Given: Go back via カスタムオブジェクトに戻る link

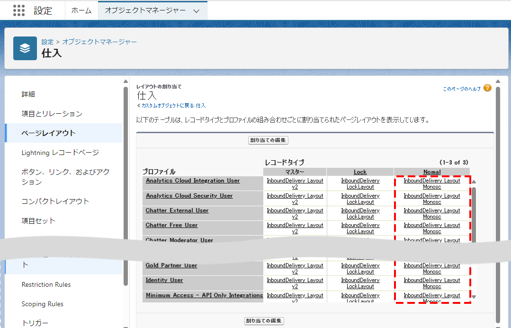Looking at the screenshot, I should (x=171, y=105).
